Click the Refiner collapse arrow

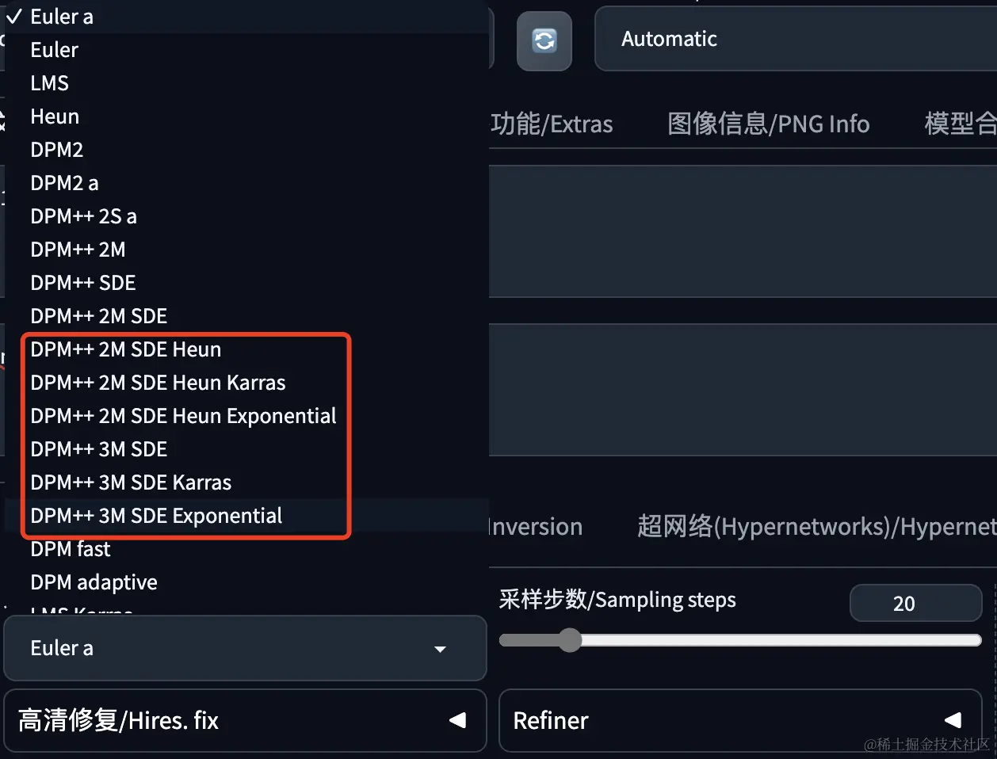[x=952, y=720]
